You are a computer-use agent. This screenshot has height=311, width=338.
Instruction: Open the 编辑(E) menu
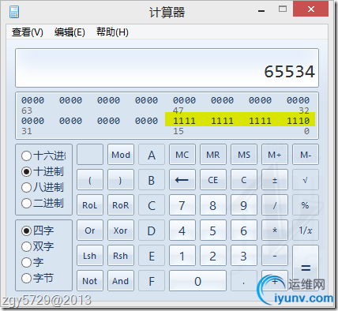(x=69, y=32)
